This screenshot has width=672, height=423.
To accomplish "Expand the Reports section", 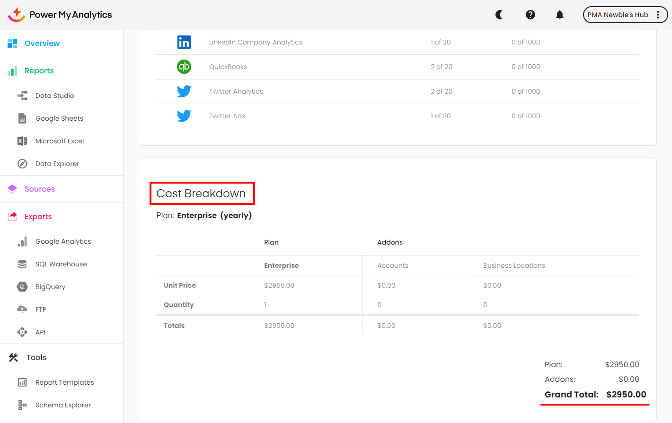I will pos(39,71).
